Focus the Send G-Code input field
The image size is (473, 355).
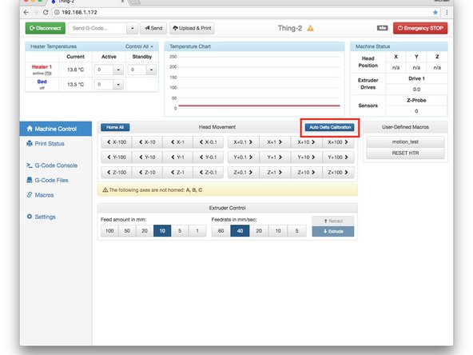(x=97, y=28)
